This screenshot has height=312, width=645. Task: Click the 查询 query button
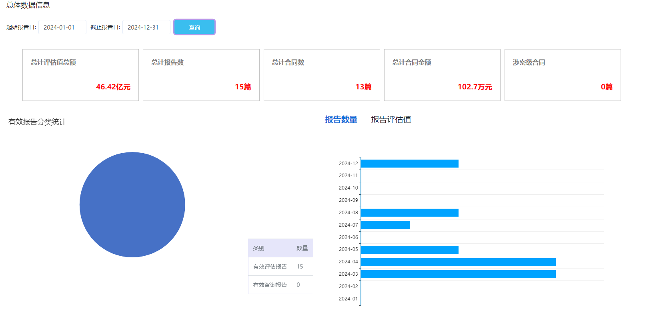(x=194, y=27)
